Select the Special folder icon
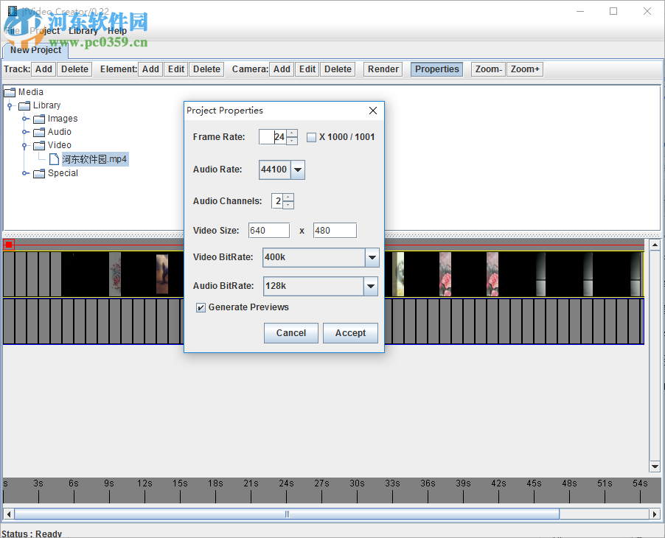This screenshot has height=538, width=665. [x=39, y=173]
